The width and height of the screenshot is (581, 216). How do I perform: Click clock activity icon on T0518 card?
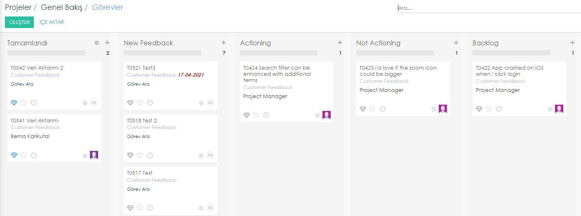(x=150, y=155)
